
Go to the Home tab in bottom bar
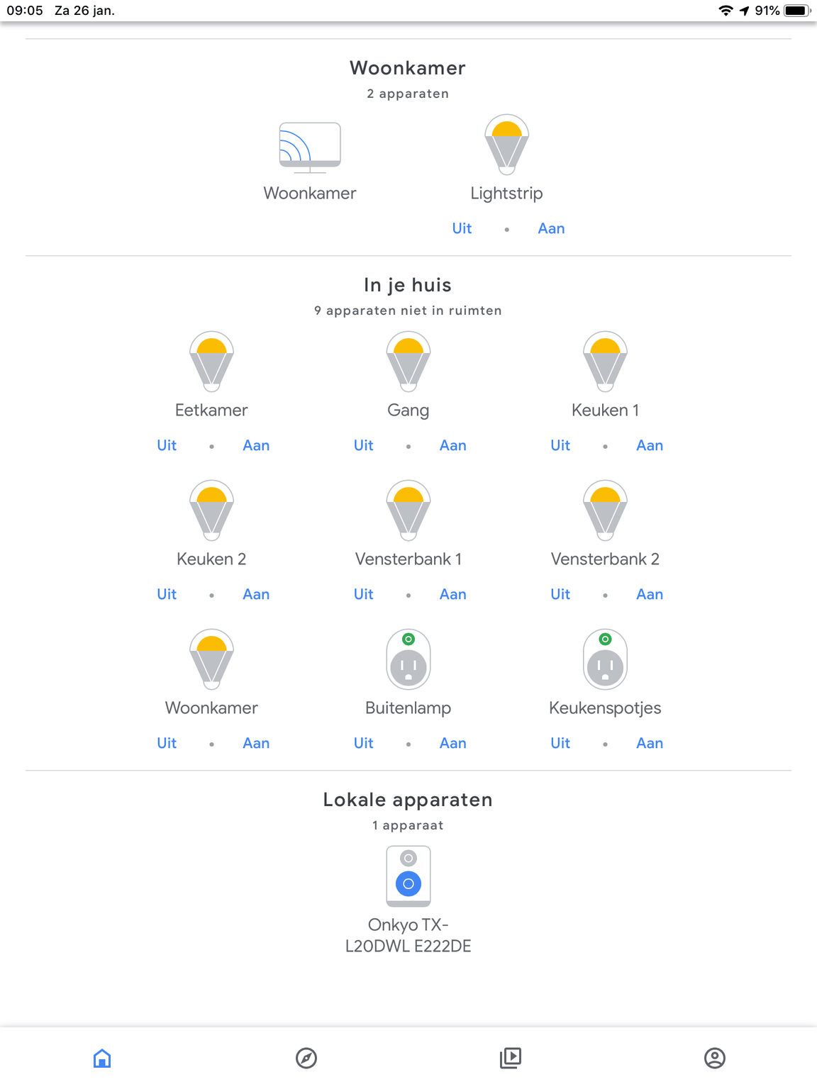pyautogui.click(x=102, y=1058)
